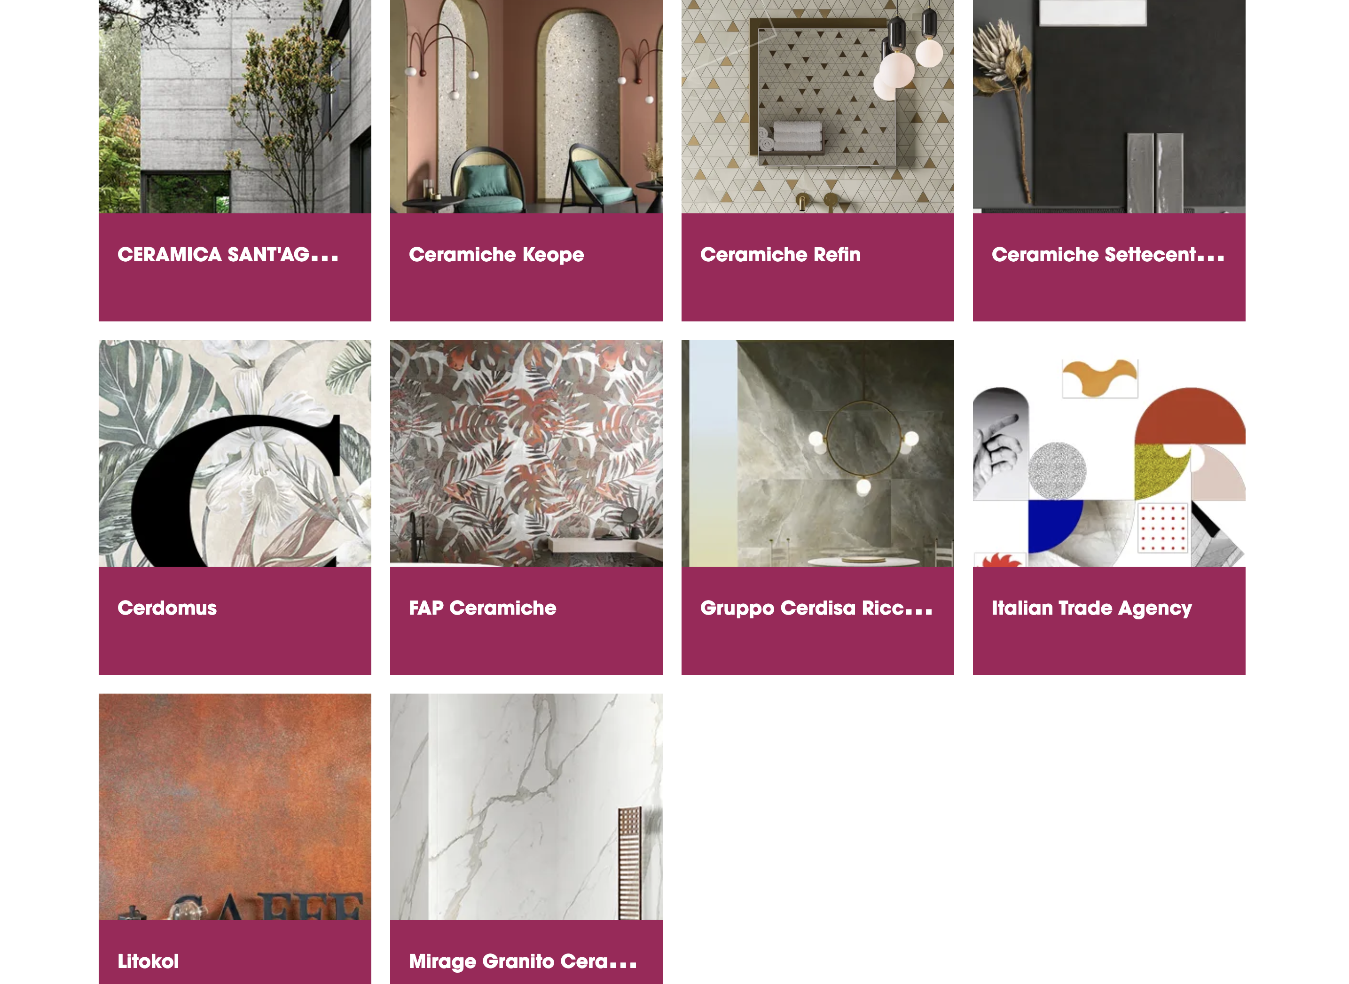The image size is (1349, 984).
Task: Open the FAP Ceramiche label
Action: pos(483,608)
